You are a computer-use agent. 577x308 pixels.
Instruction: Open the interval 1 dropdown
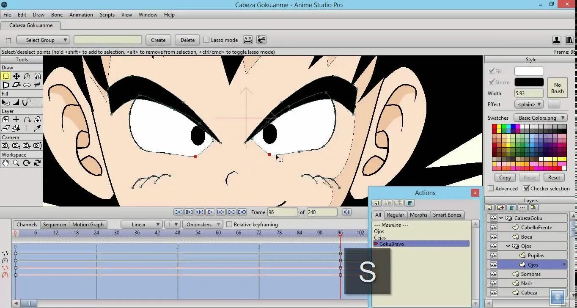point(173,224)
